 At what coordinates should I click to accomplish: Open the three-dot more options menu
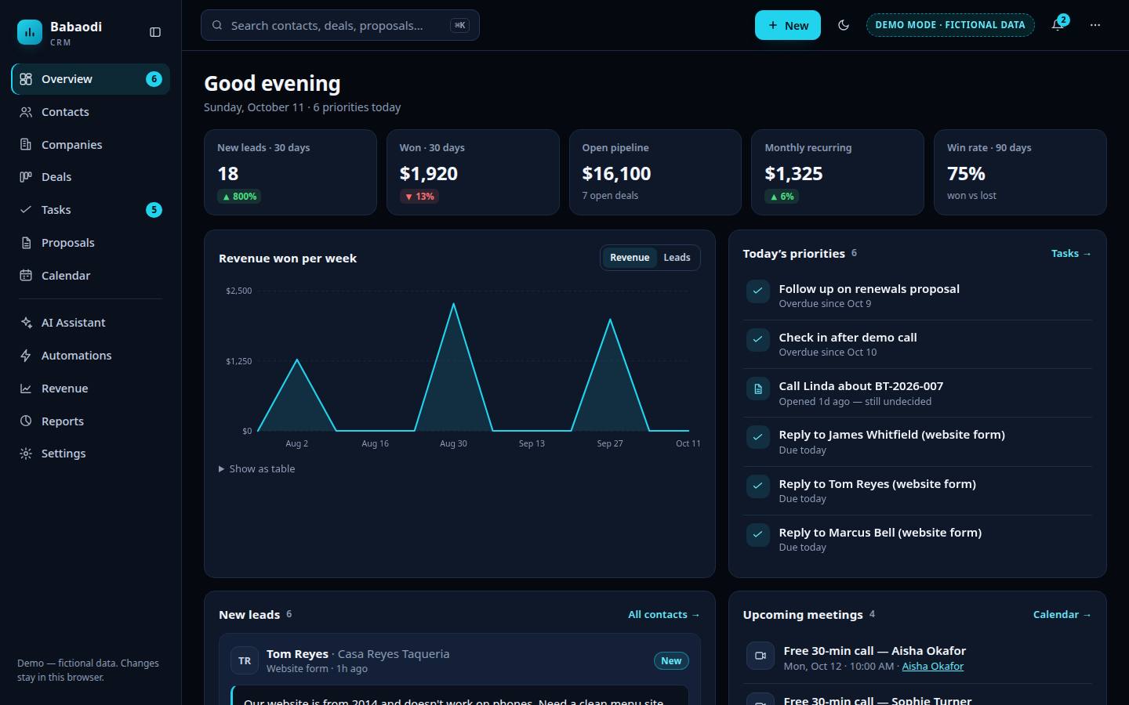tap(1095, 25)
